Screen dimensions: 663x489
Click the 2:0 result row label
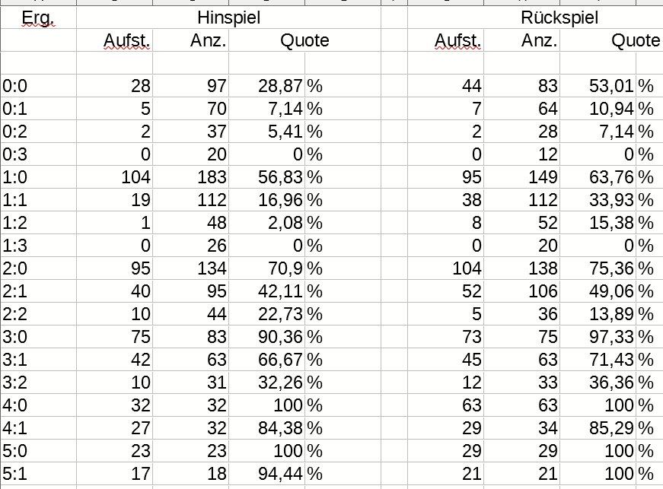[38, 268]
